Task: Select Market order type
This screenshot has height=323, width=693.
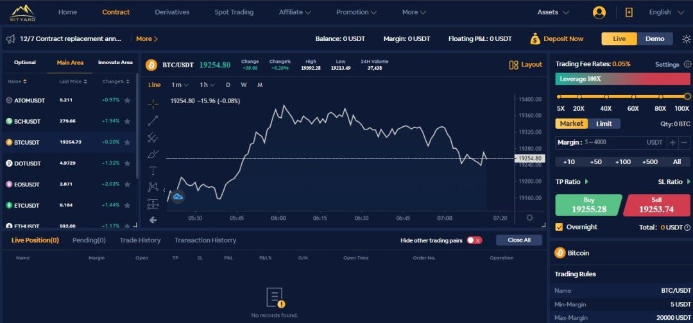Action: pyautogui.click(x=572, y=124)
